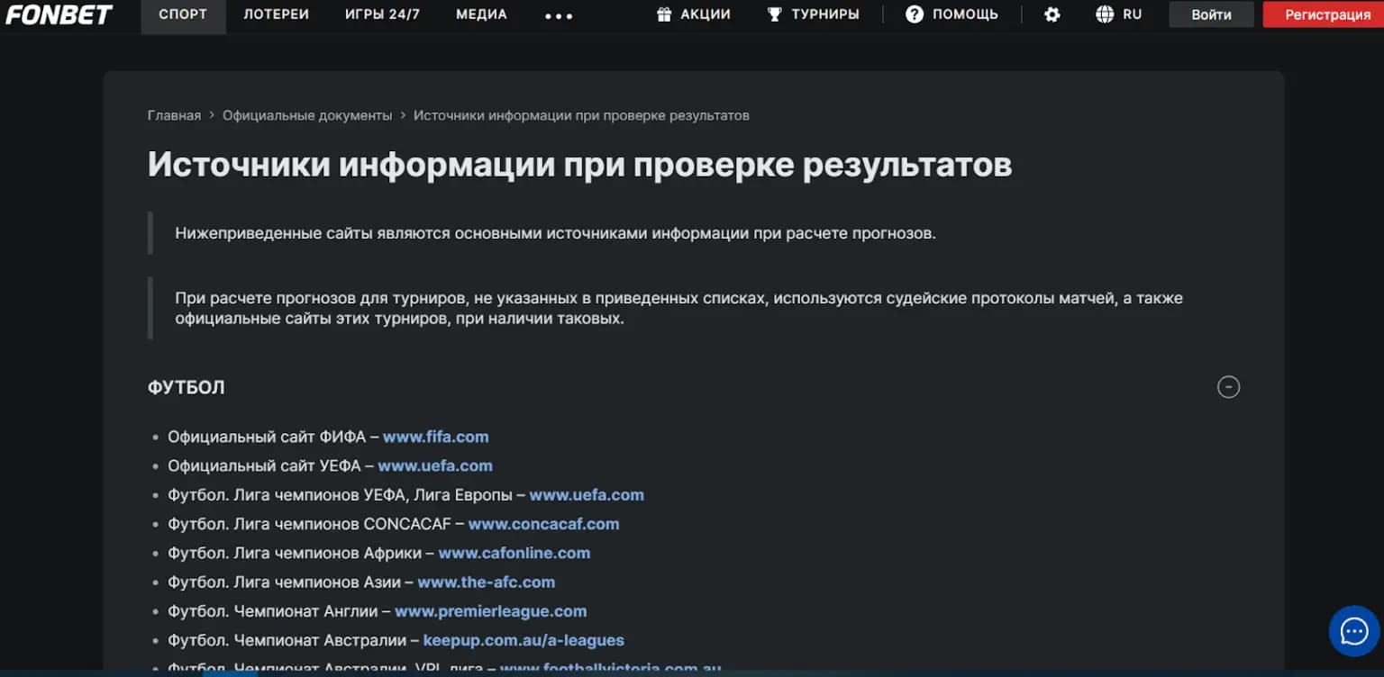
Task: Click text Футбол. Лига чемпионов Африки
Action: (295, 553)
